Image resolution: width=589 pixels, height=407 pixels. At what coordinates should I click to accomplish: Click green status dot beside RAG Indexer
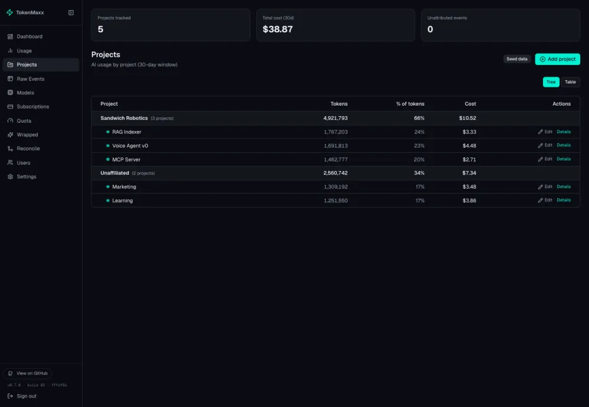click(x=108, y=132)
